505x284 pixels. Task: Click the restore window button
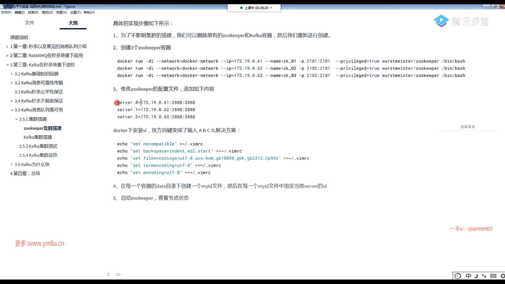pos(495,7)
